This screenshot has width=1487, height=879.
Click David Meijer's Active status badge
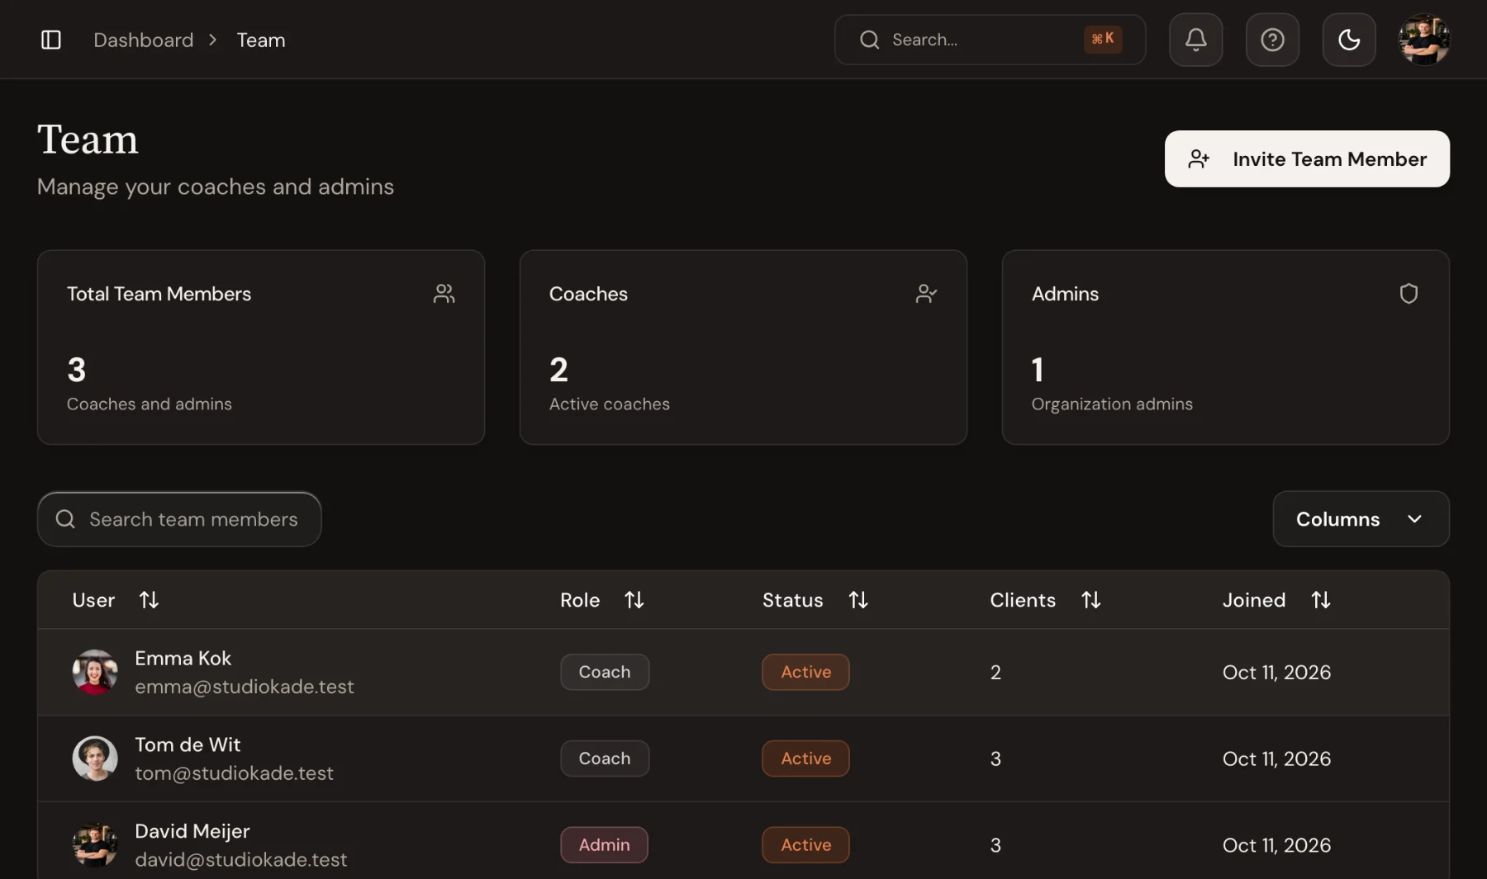point(806,845)
